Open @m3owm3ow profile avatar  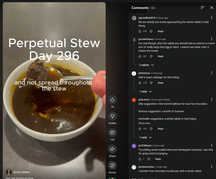[x=134, y=167]
